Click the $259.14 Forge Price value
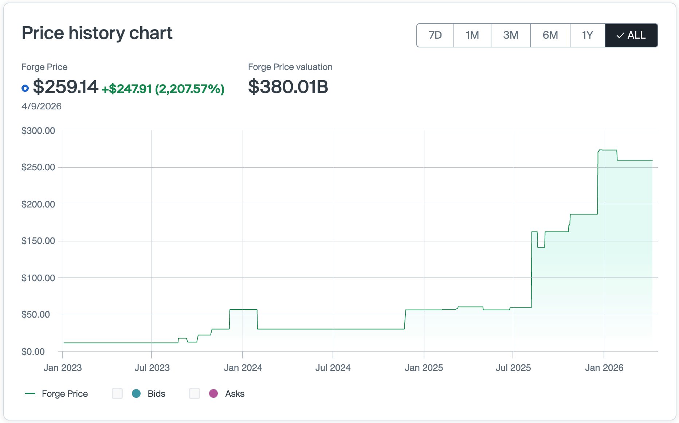The image size is (679, 423). click(x=65, y=87)
